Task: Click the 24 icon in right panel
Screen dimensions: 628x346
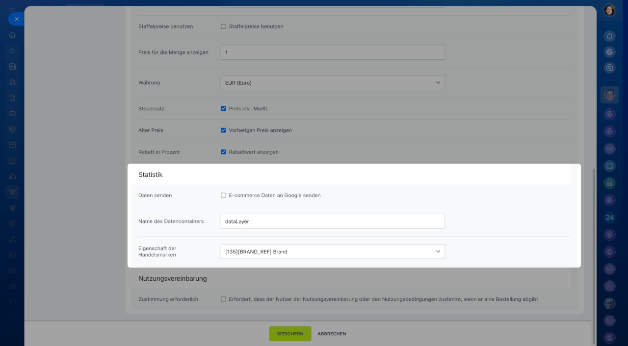Action: [609, 218]
